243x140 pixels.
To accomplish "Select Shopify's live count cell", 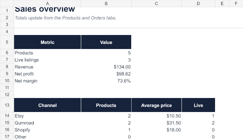I will [x=198, y=130].
